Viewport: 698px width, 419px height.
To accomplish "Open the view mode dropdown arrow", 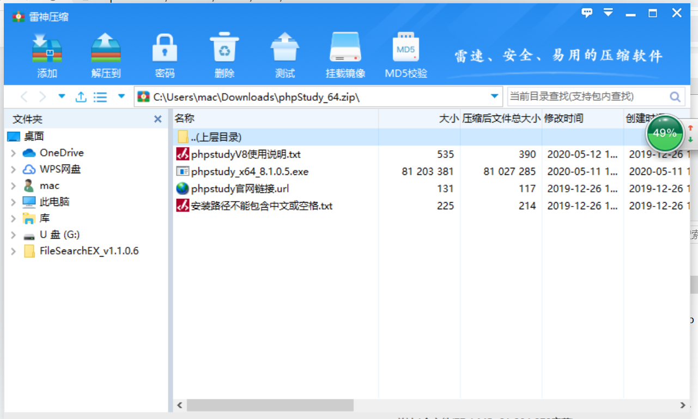I will (122, 97).
